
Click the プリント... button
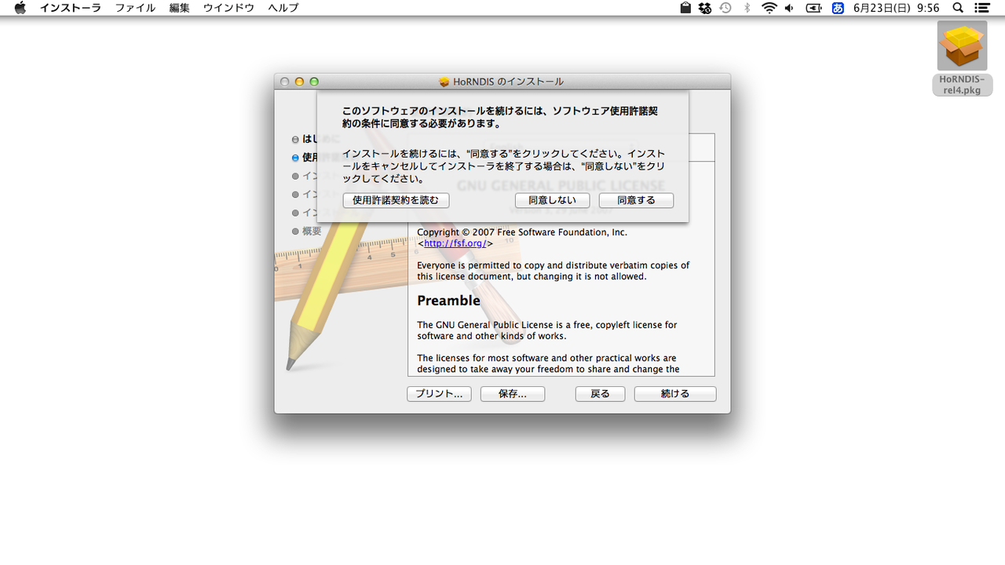439,394
